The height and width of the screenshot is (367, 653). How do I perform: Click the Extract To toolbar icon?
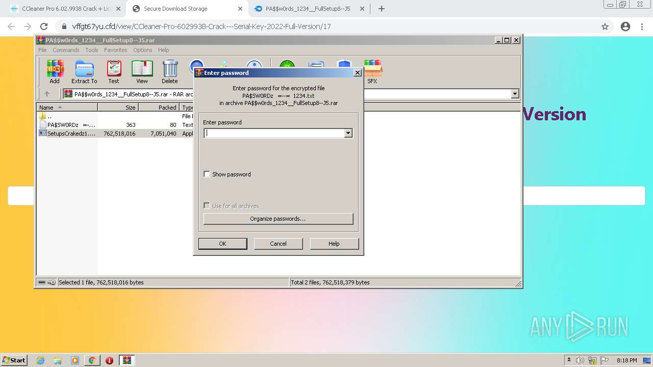tap(84, 71)
